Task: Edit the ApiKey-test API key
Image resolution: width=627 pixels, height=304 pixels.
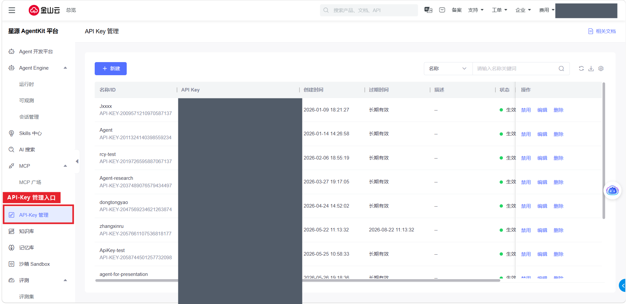Action: coord(542,254)
